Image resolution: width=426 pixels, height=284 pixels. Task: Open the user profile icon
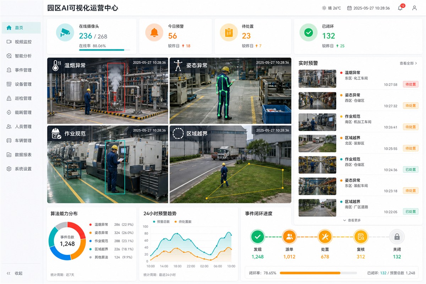[x=414, y=8]
